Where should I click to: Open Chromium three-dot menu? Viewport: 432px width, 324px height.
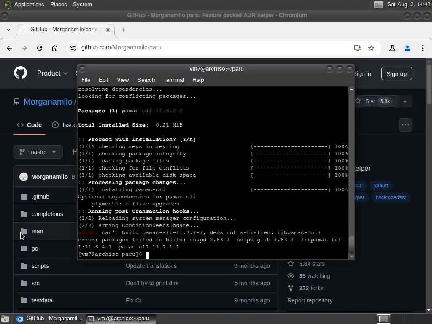(x=423, y=48)
